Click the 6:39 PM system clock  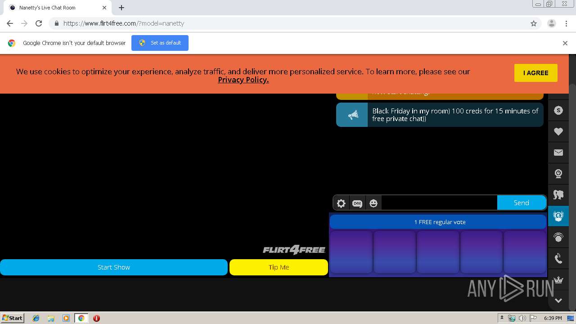click(x=553, y=318)
